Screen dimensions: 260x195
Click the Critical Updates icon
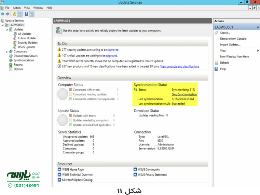pyautogui.click(x=15, y=38)
